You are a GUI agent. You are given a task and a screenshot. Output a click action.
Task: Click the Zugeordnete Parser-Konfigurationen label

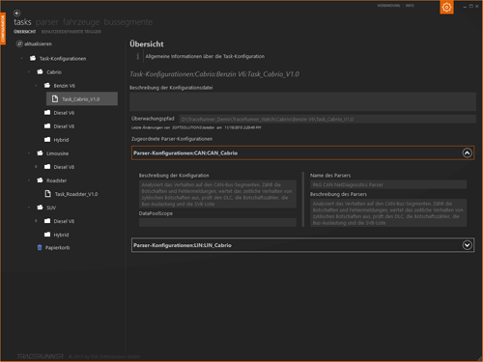pyautogui.click(x=172, y=139)
